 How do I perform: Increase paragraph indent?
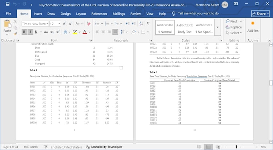point(134,24)
